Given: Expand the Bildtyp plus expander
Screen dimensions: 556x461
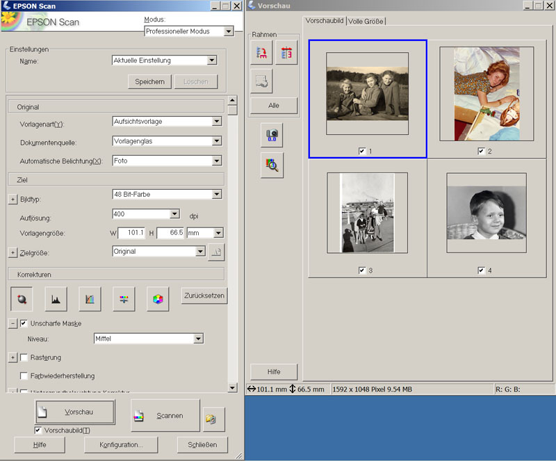Looking at the screenshot, I should pos(13,199).
